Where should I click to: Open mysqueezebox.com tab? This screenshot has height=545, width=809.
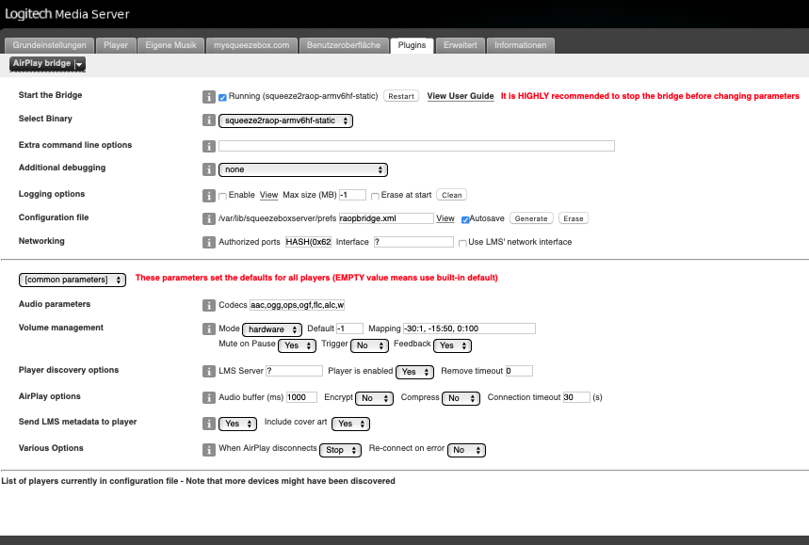(x=251, y=45)
